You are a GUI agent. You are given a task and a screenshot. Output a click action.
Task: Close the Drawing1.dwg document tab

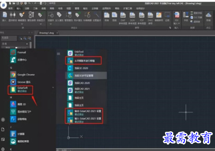[x=57, y=33]
